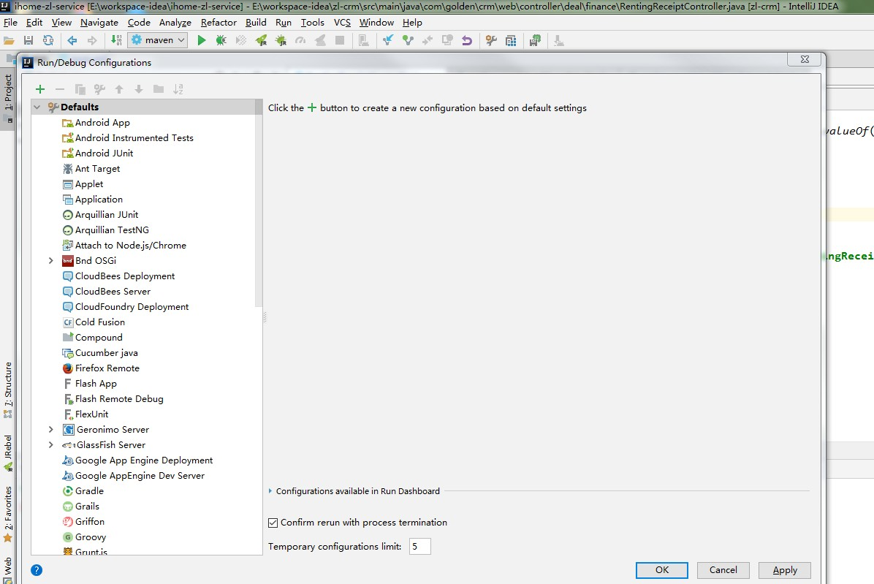The image size is (874, 584).
Task: Click the Save All floppy icon
Action: [28, 40]
